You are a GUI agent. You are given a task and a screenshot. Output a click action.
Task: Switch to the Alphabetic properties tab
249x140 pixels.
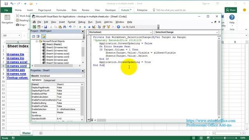pyautogui.click(x=37, y=80)
